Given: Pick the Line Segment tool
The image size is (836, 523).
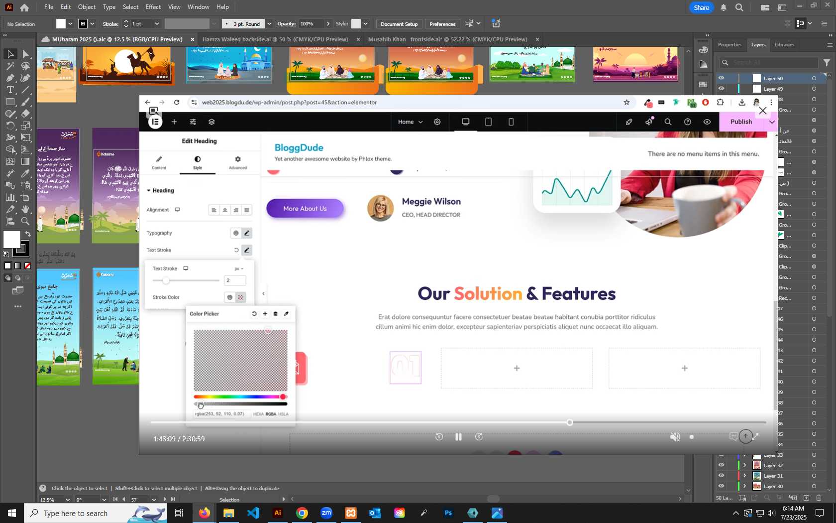Looking at the screenshot, I should pyautogui.click(x=26, y=90).
